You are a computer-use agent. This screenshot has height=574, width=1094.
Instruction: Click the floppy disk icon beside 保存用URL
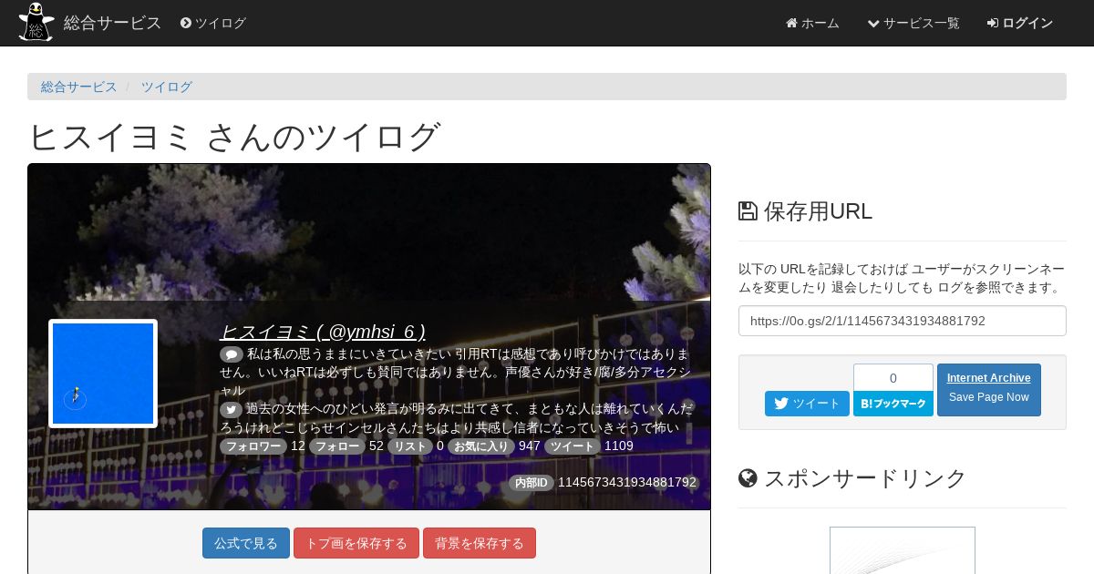pos(748,211)
